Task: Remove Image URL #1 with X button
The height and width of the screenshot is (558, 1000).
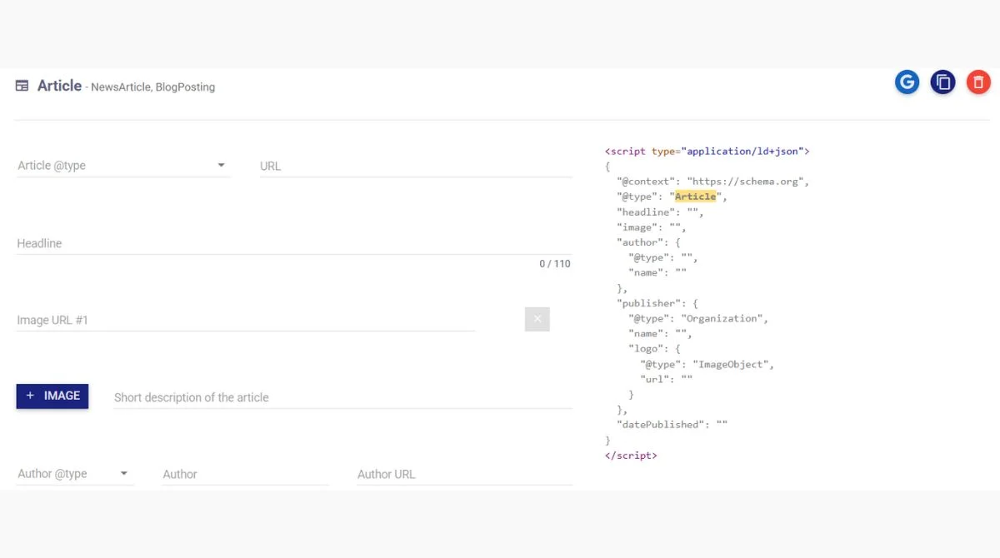Action: 537,319
